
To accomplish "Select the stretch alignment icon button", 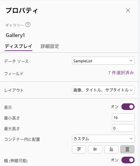I will pos(127,149).
